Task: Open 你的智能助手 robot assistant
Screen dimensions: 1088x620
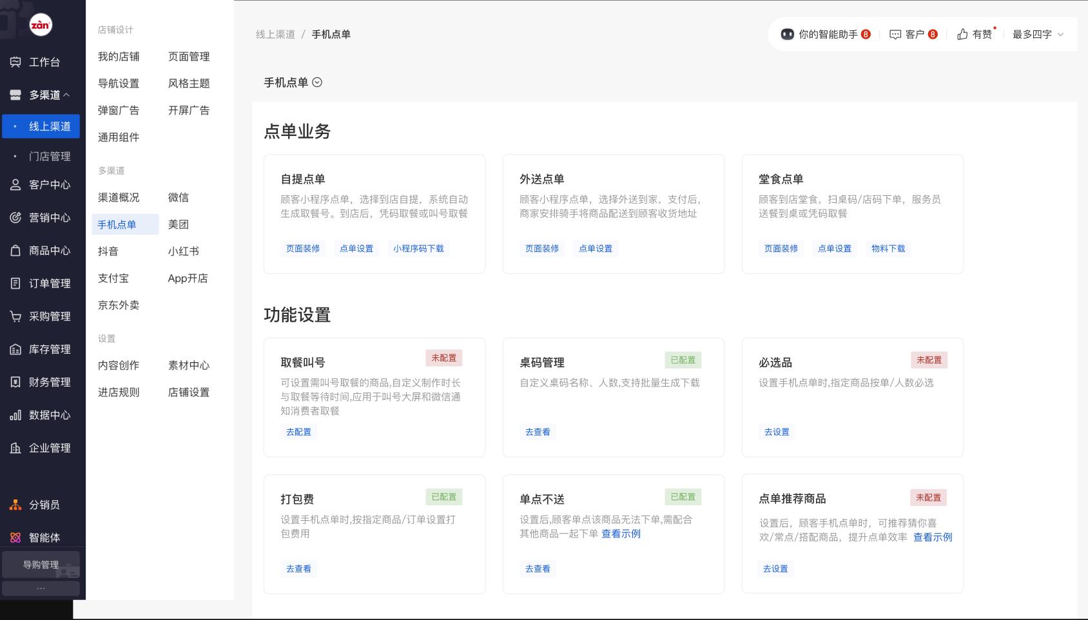Action: 787,34
